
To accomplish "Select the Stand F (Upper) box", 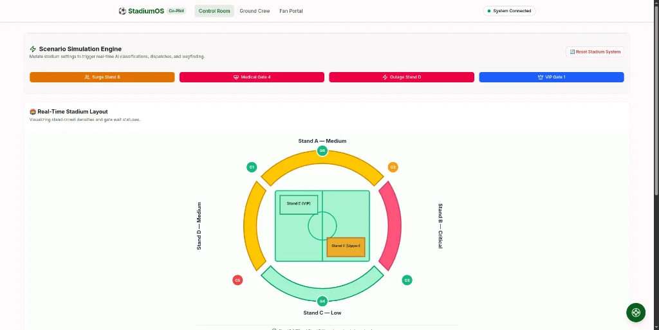I will 346,247.
